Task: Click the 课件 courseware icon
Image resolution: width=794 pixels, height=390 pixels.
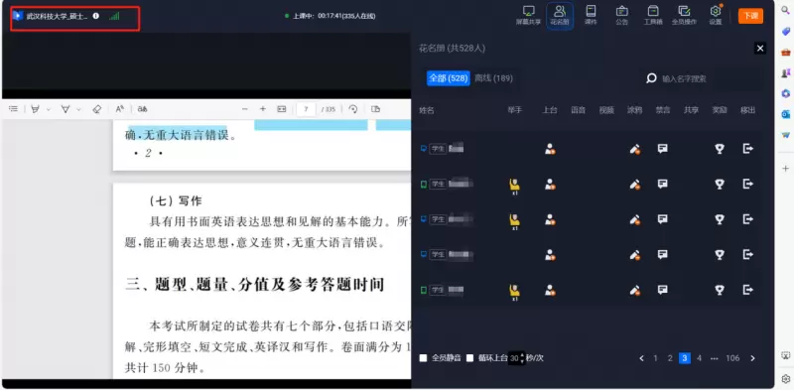Action: click(591, 15)
